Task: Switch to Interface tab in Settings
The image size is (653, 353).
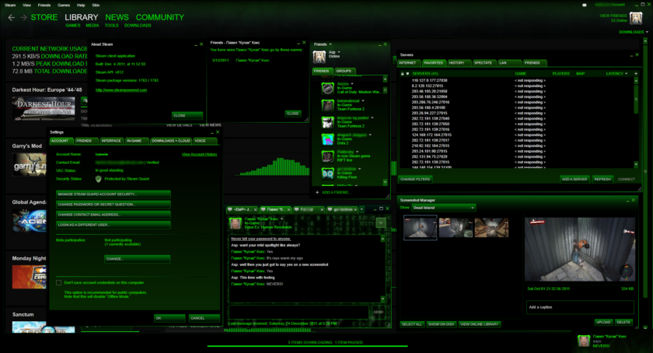Action: tap(111, 141)
